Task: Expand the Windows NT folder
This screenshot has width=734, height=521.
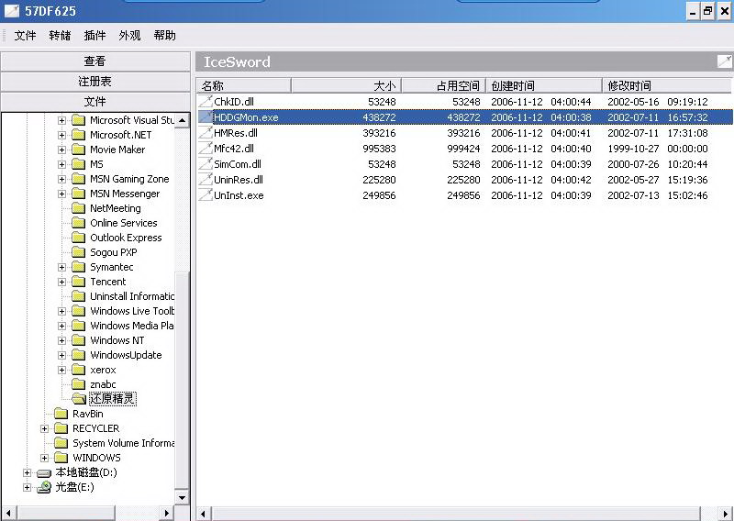Action: [61, 340]
